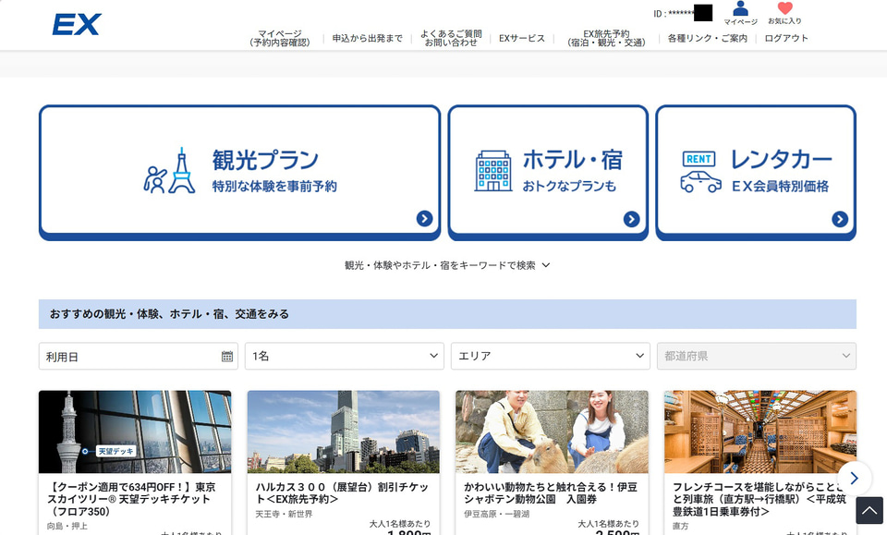Click おトクなプランも subtitle text

569,186
